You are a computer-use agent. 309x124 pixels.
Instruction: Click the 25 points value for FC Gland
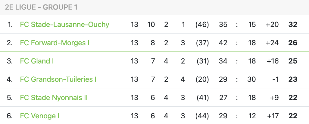(x=293, y=61)
